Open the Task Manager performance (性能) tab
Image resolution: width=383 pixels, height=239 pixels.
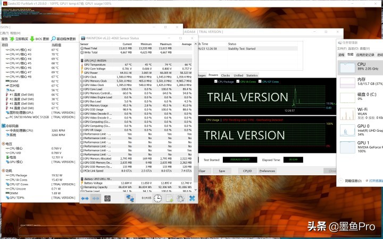click(x=350, y=55)
